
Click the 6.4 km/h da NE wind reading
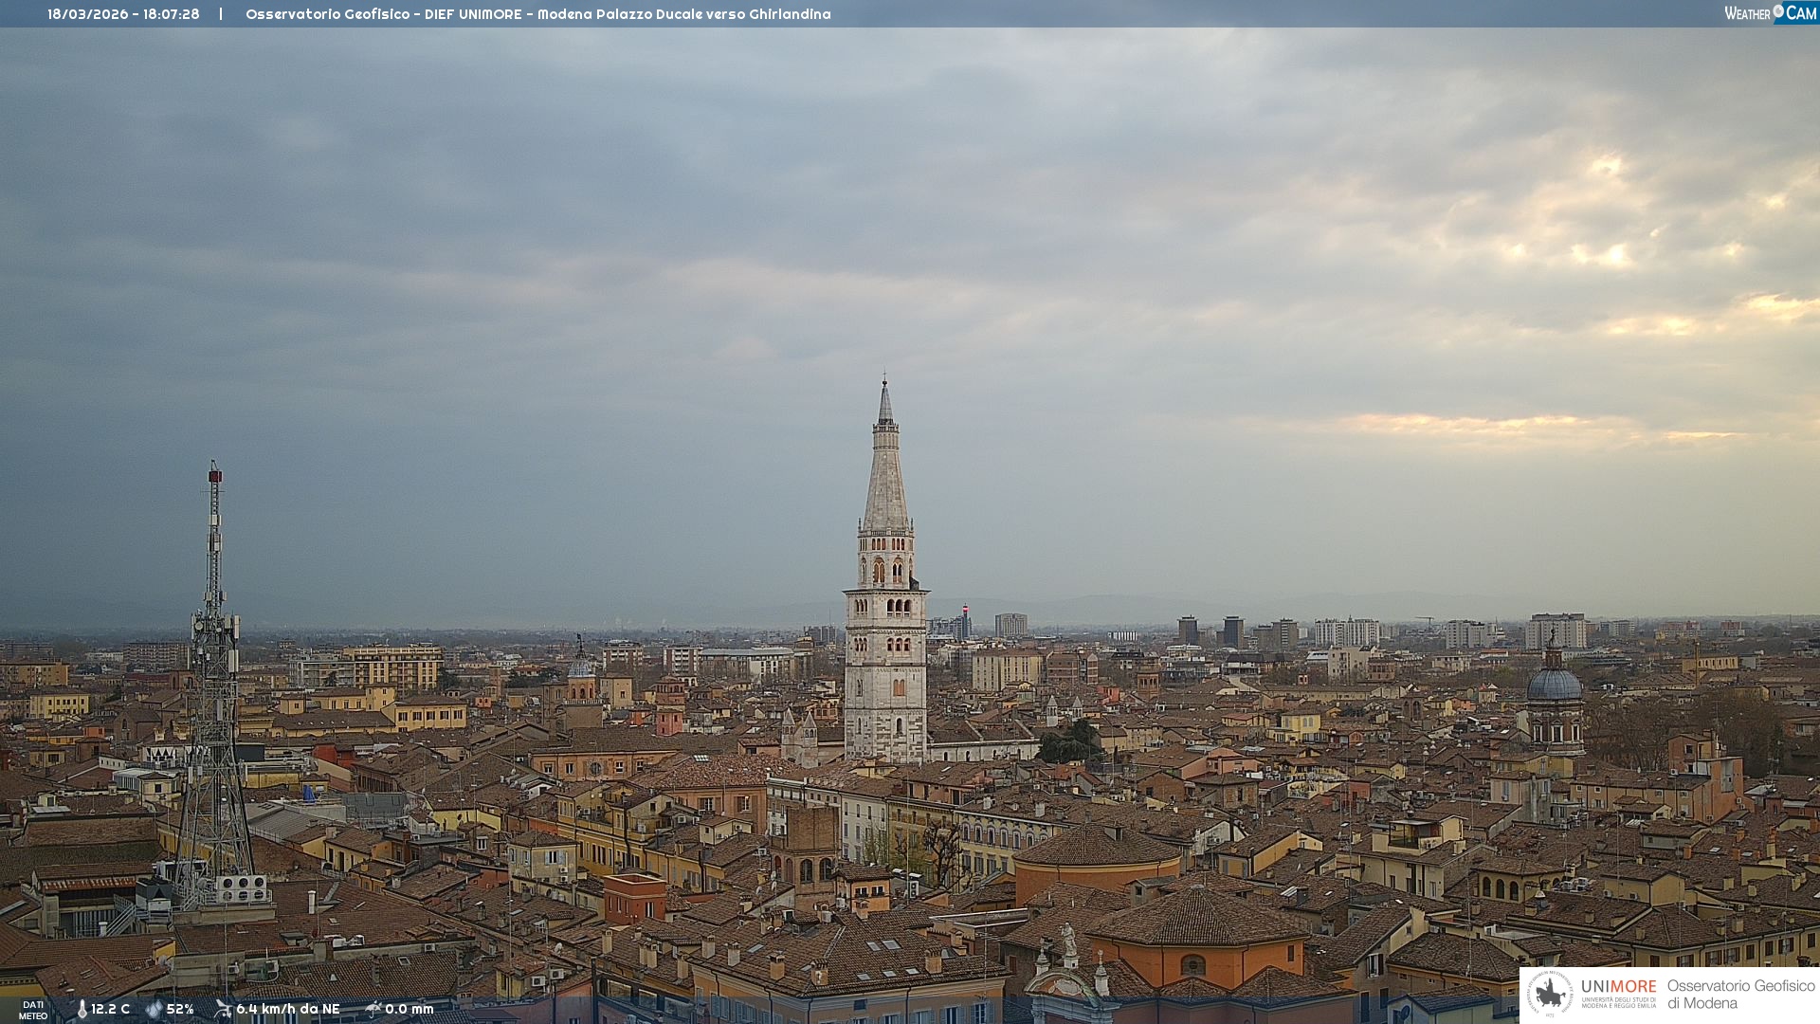287,1010
